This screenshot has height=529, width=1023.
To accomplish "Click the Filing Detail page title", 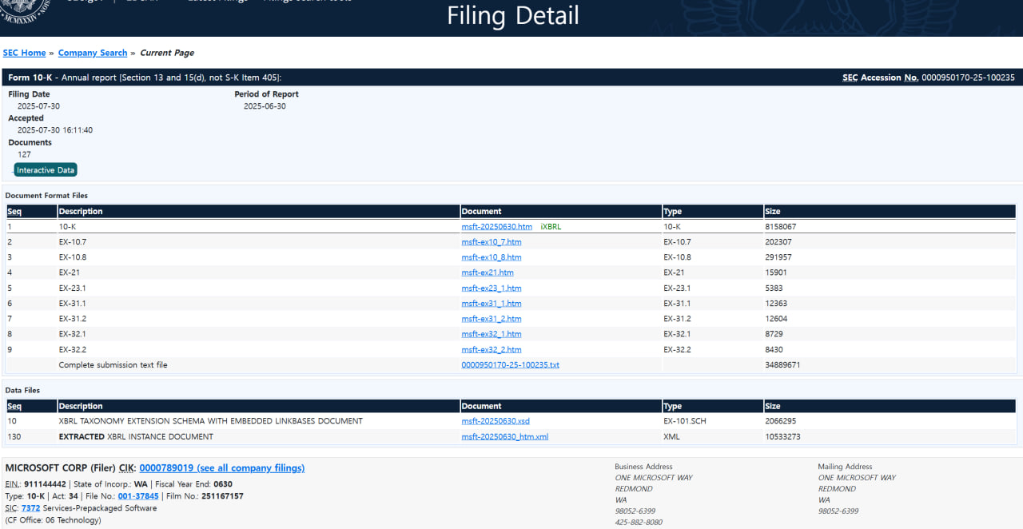I will pos(512,15).
